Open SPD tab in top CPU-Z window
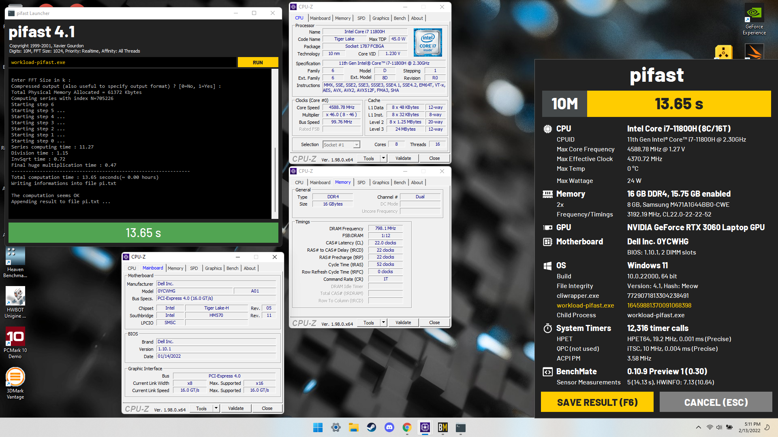The image size is (778, 437). point(361,18)
